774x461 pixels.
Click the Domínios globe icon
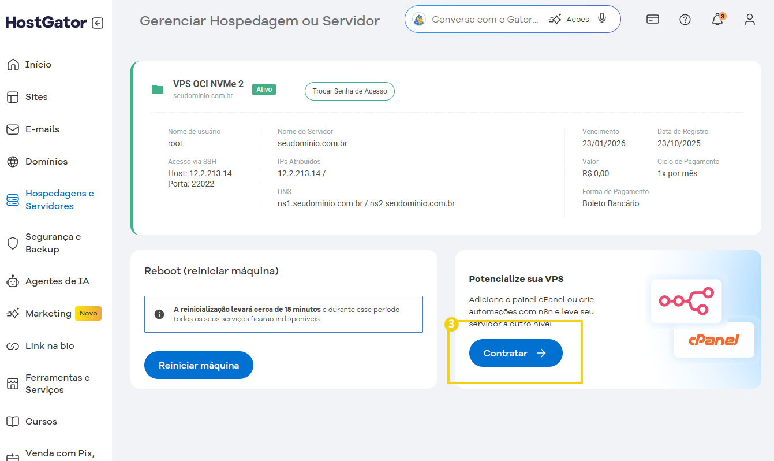coord(13,161)
